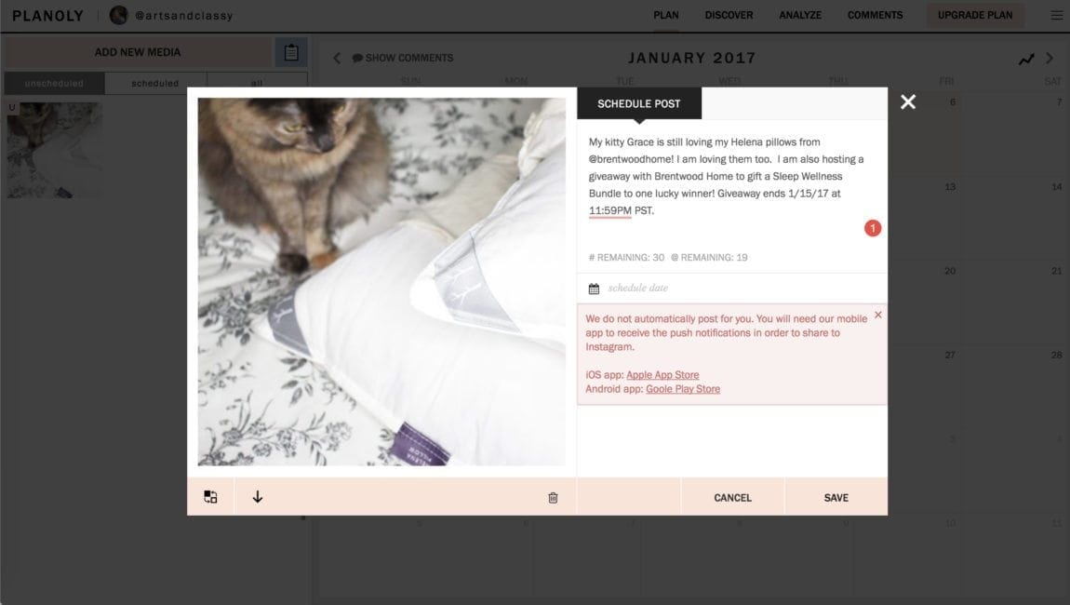Click calendar day 28
1070x605 pixels.
(1056, 355)
